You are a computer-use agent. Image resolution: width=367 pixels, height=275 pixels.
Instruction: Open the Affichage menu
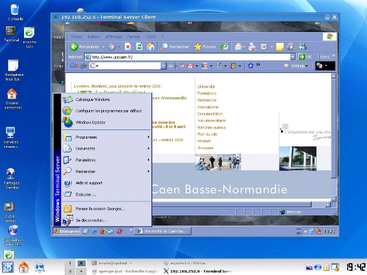tap(113, 37)
